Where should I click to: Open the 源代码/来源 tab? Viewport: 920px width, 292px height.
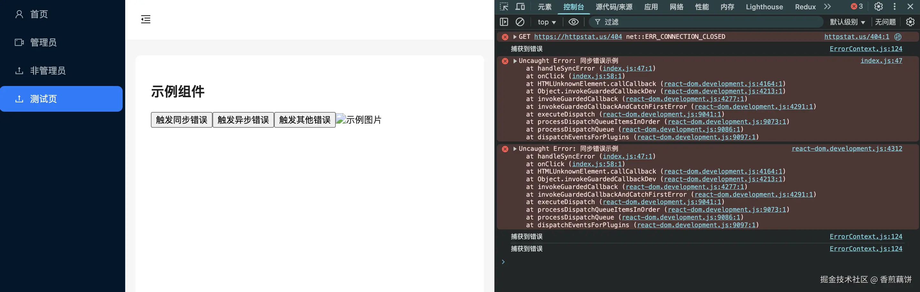614,7
